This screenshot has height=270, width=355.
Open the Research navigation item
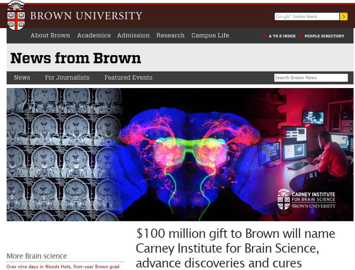pos(170,36)
